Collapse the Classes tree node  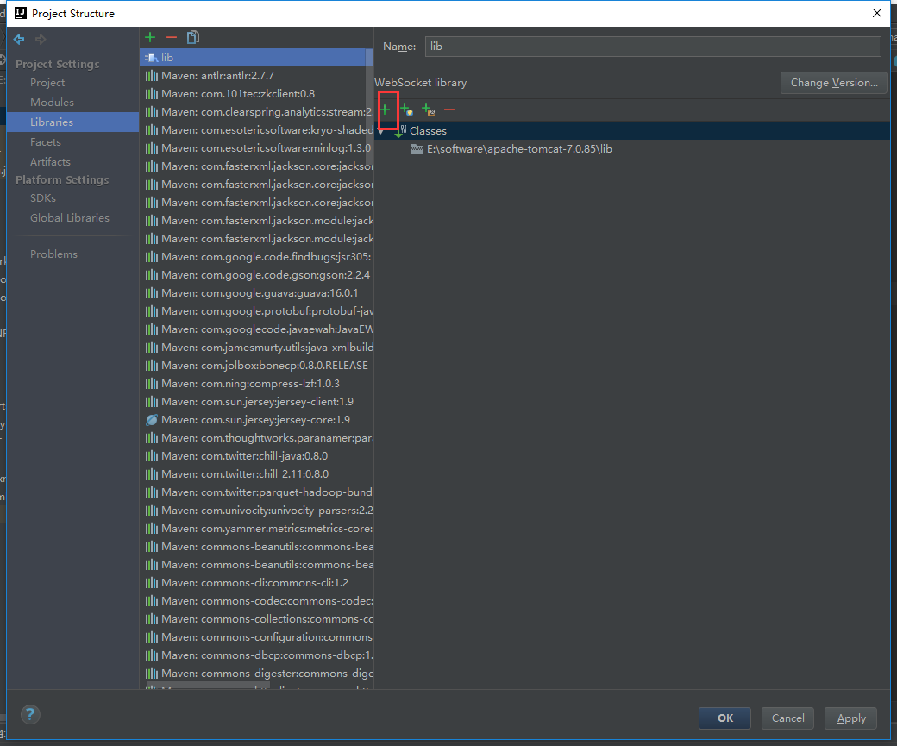[381, 131]
